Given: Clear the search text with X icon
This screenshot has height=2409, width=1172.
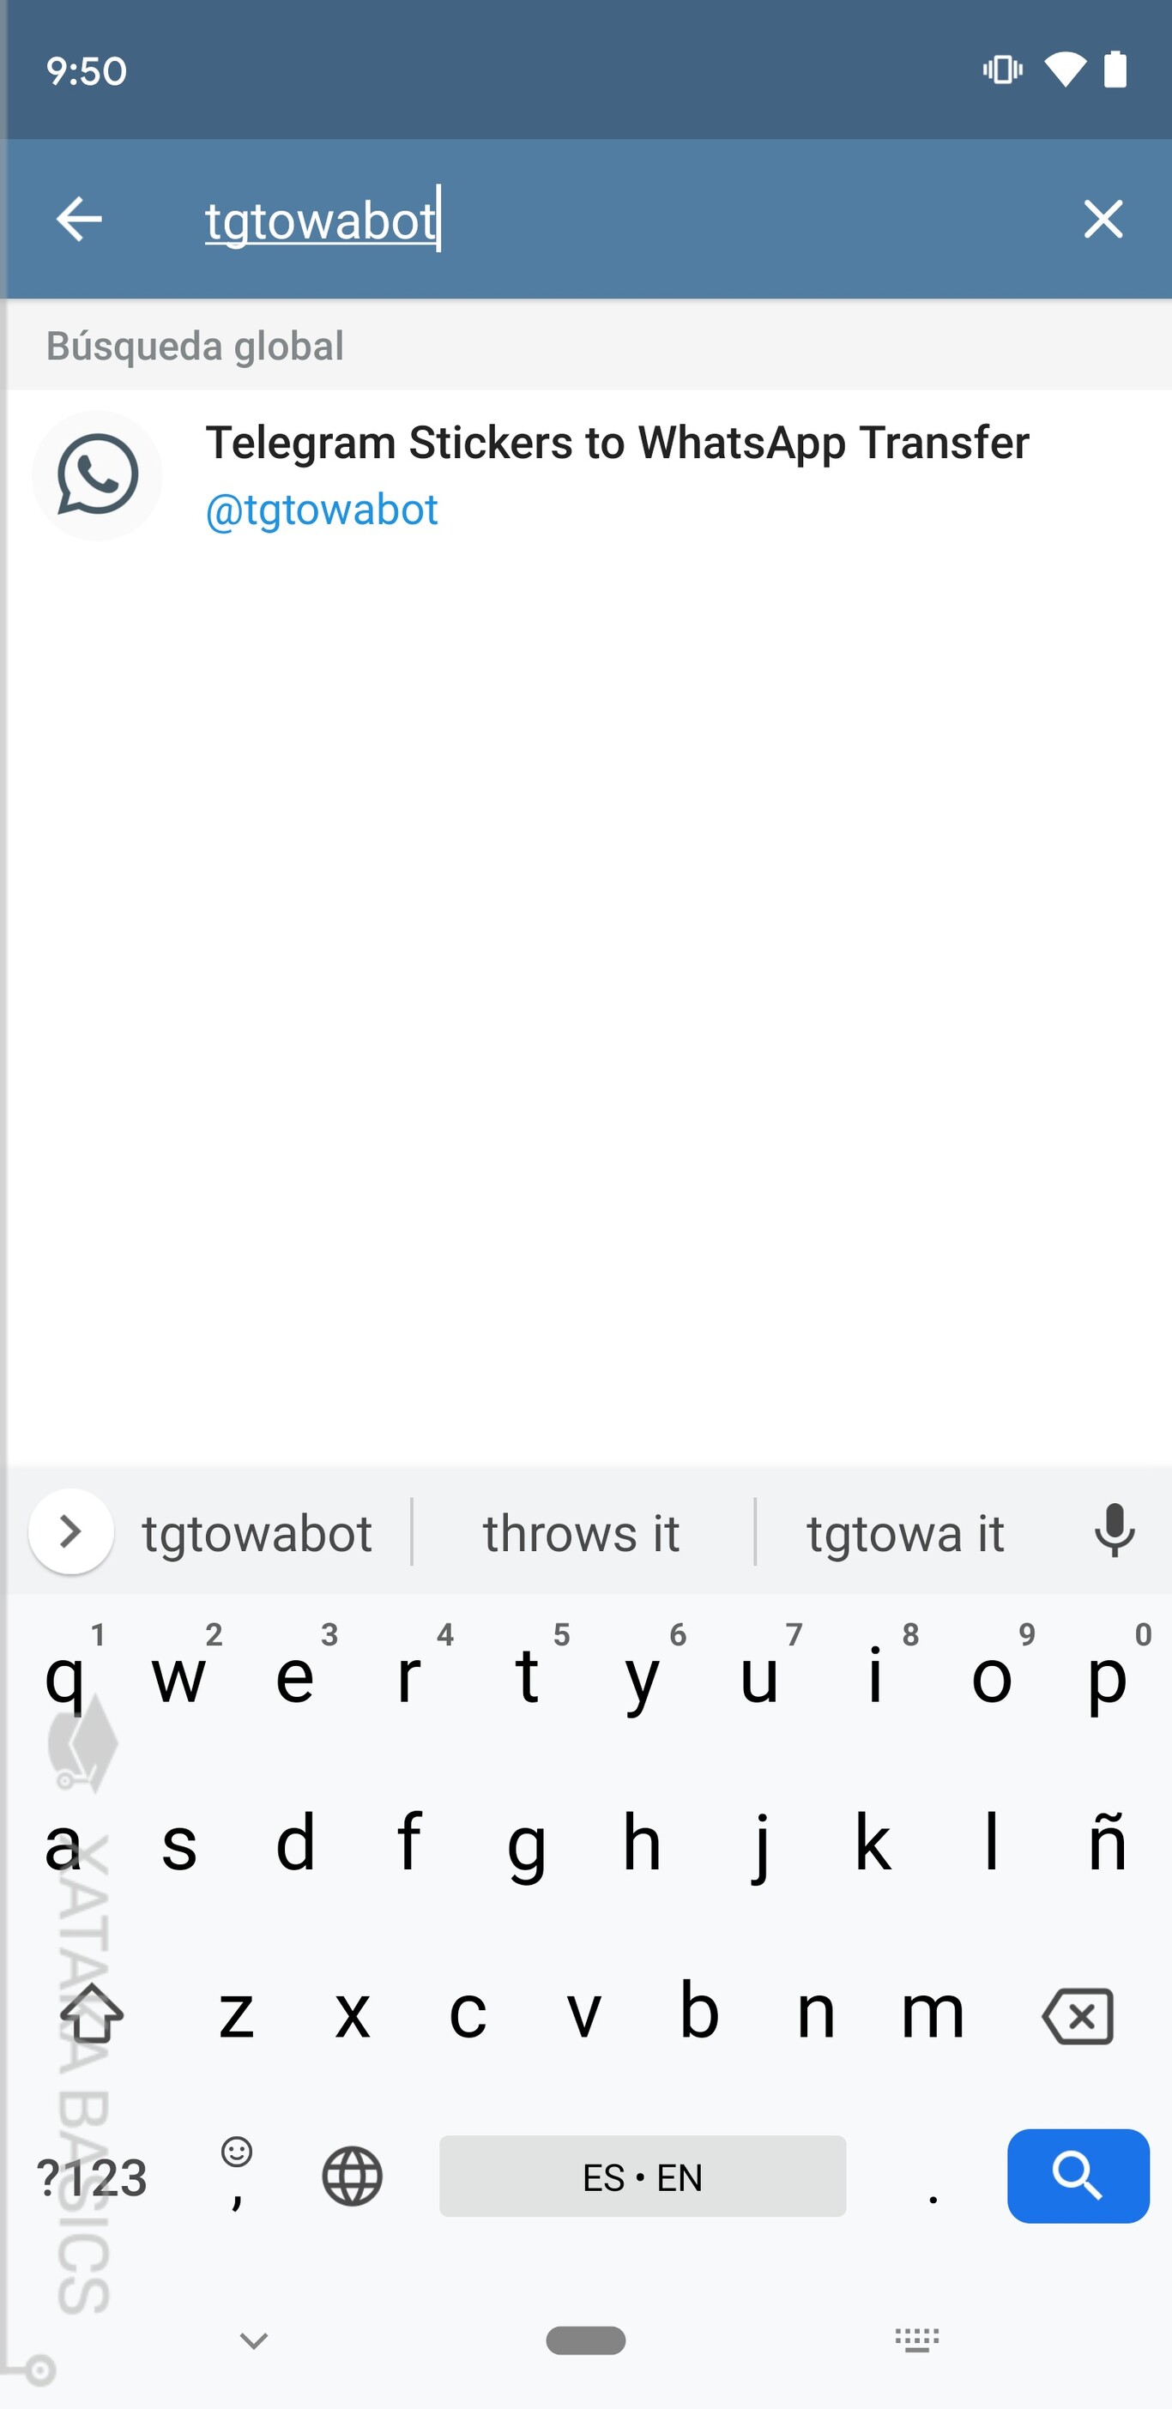Looking at the screenshot, I should point(1103,220).
